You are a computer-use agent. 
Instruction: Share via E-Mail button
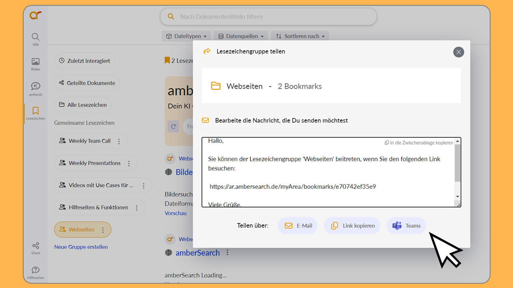coord(298,226)
